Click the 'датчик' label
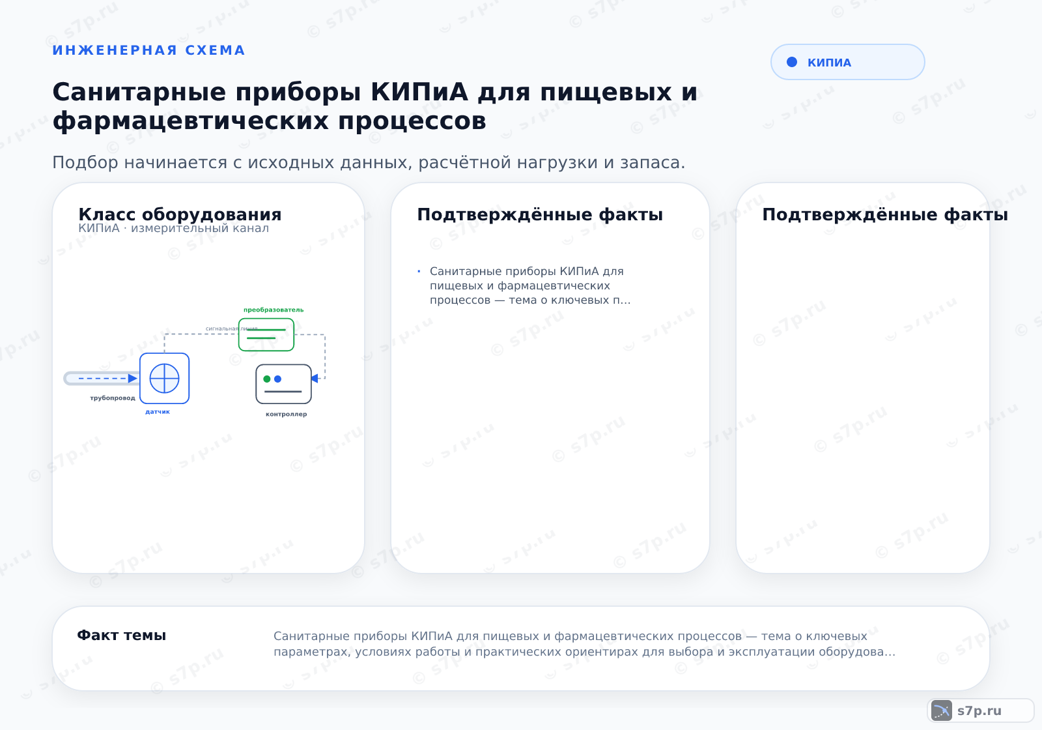The image size is (1042, 730). (158, 412)
